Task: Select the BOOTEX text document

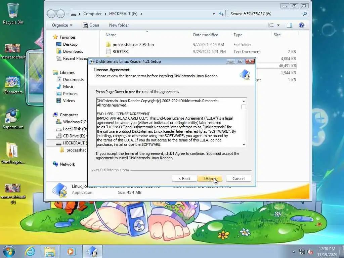Action: 120,51
